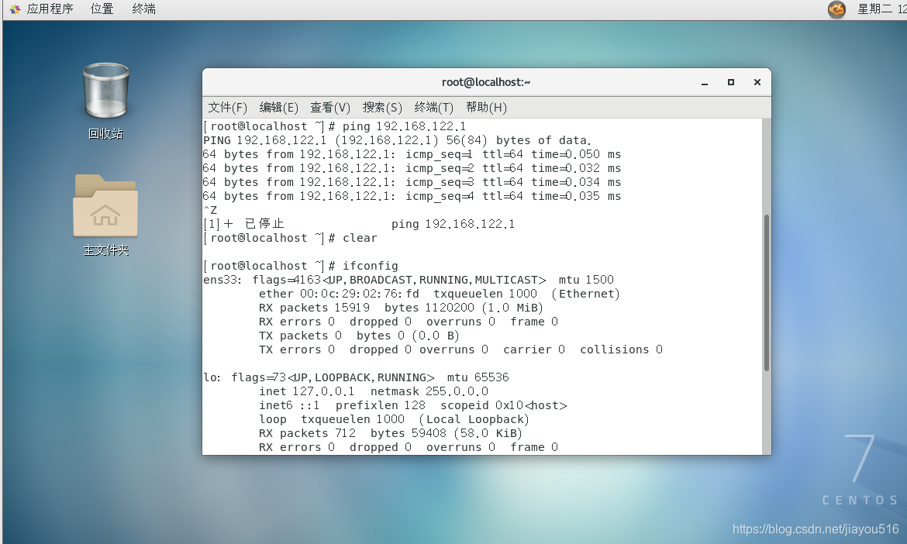Viewport: 907px width, 544px height.
Task: Open the 应用程序 Applications menu
Action: (50, 9)
